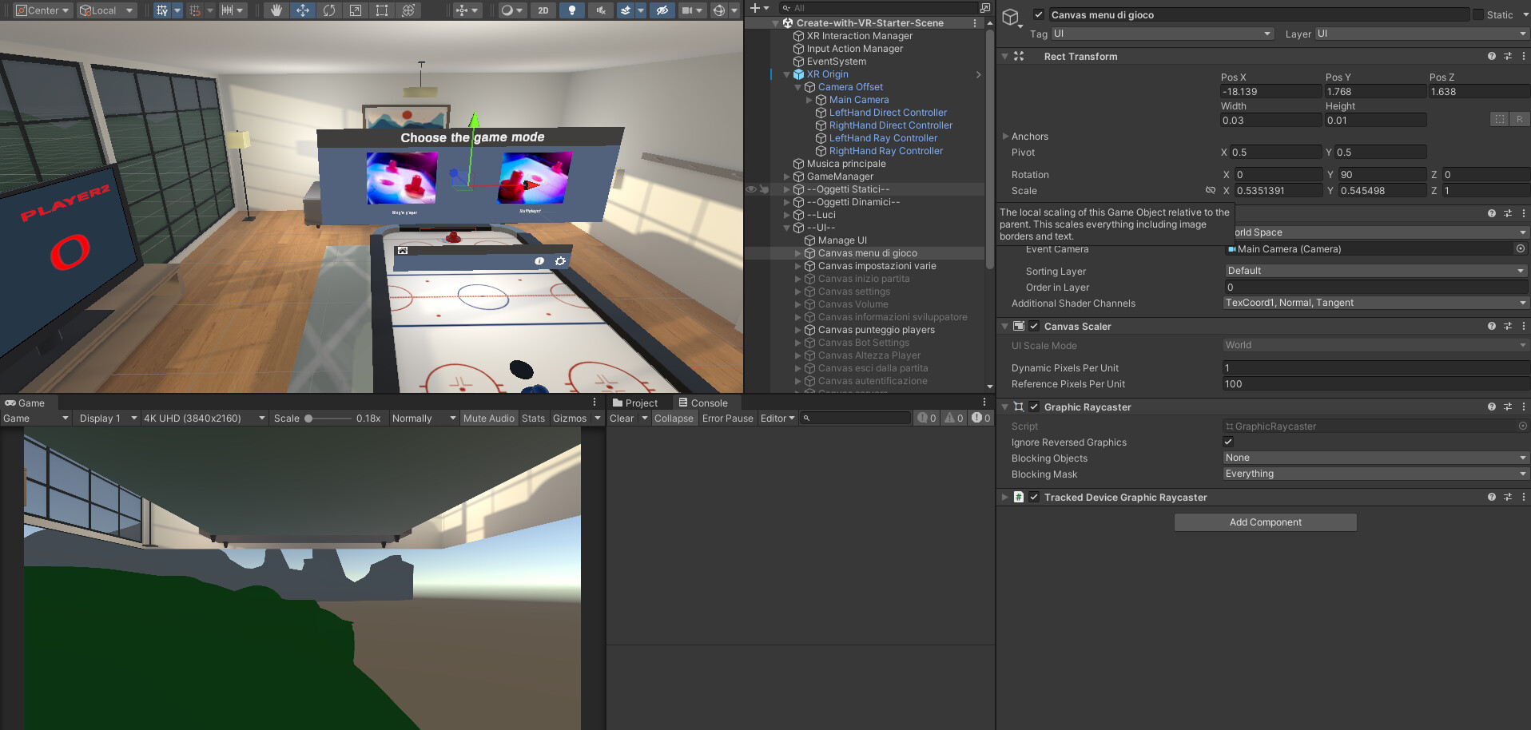Image resolution: width=1531 pixels, height=730 pixels.
Task: Select the Rotate tool
Action: pyautogui.click(x=328, y=10)
